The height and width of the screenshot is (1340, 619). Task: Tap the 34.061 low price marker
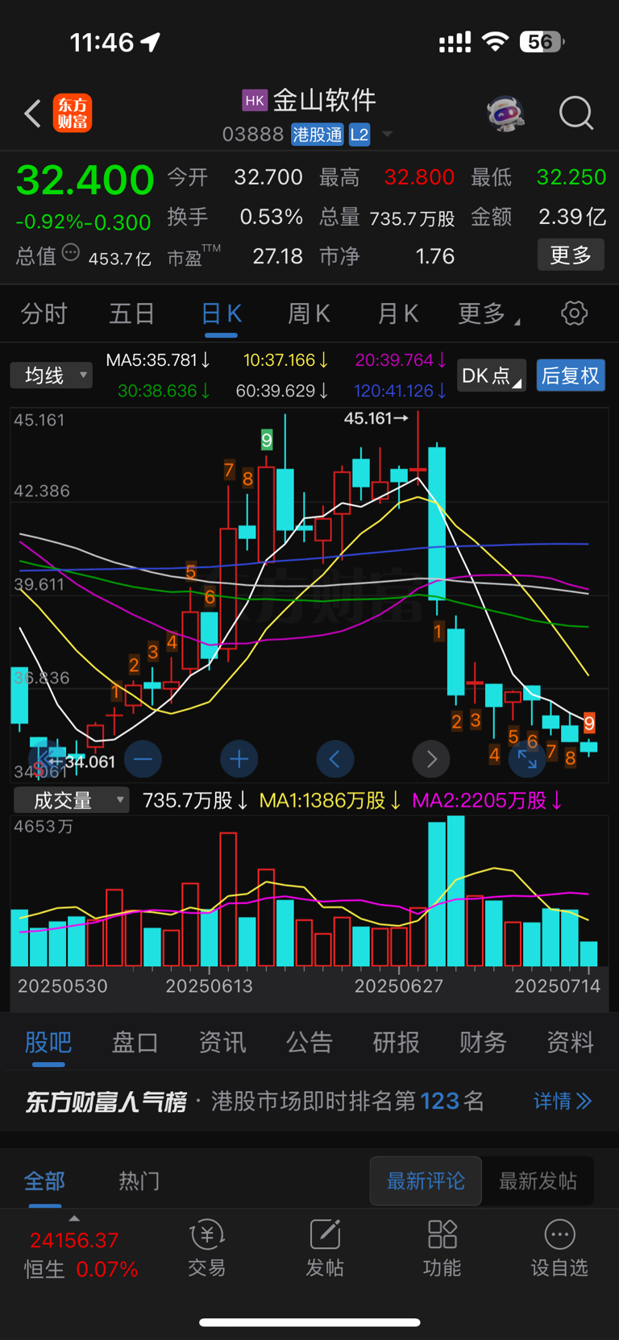(x=82, y=761)
